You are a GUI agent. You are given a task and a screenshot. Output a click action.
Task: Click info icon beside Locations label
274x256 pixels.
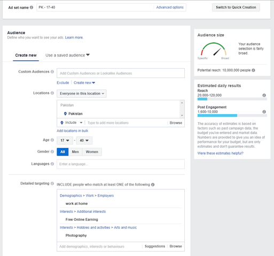point(52,93)
